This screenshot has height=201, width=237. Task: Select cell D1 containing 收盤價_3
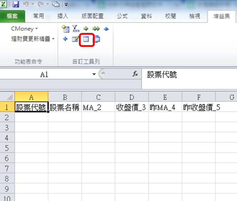[x=132, y=107]
